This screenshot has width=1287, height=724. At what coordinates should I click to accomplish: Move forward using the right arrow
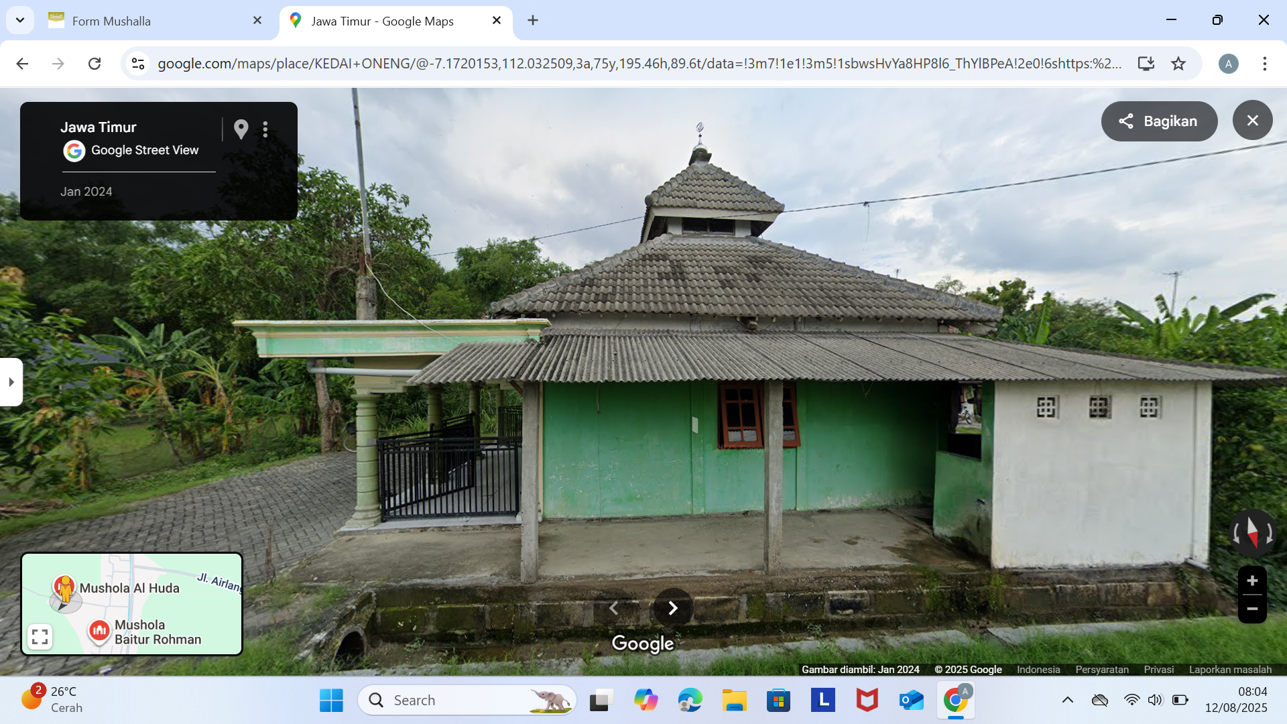[673, 608]
